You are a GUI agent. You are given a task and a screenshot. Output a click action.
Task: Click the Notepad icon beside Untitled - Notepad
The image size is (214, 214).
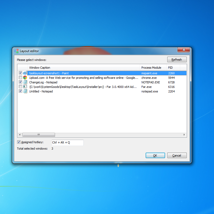tap(25, 91)
